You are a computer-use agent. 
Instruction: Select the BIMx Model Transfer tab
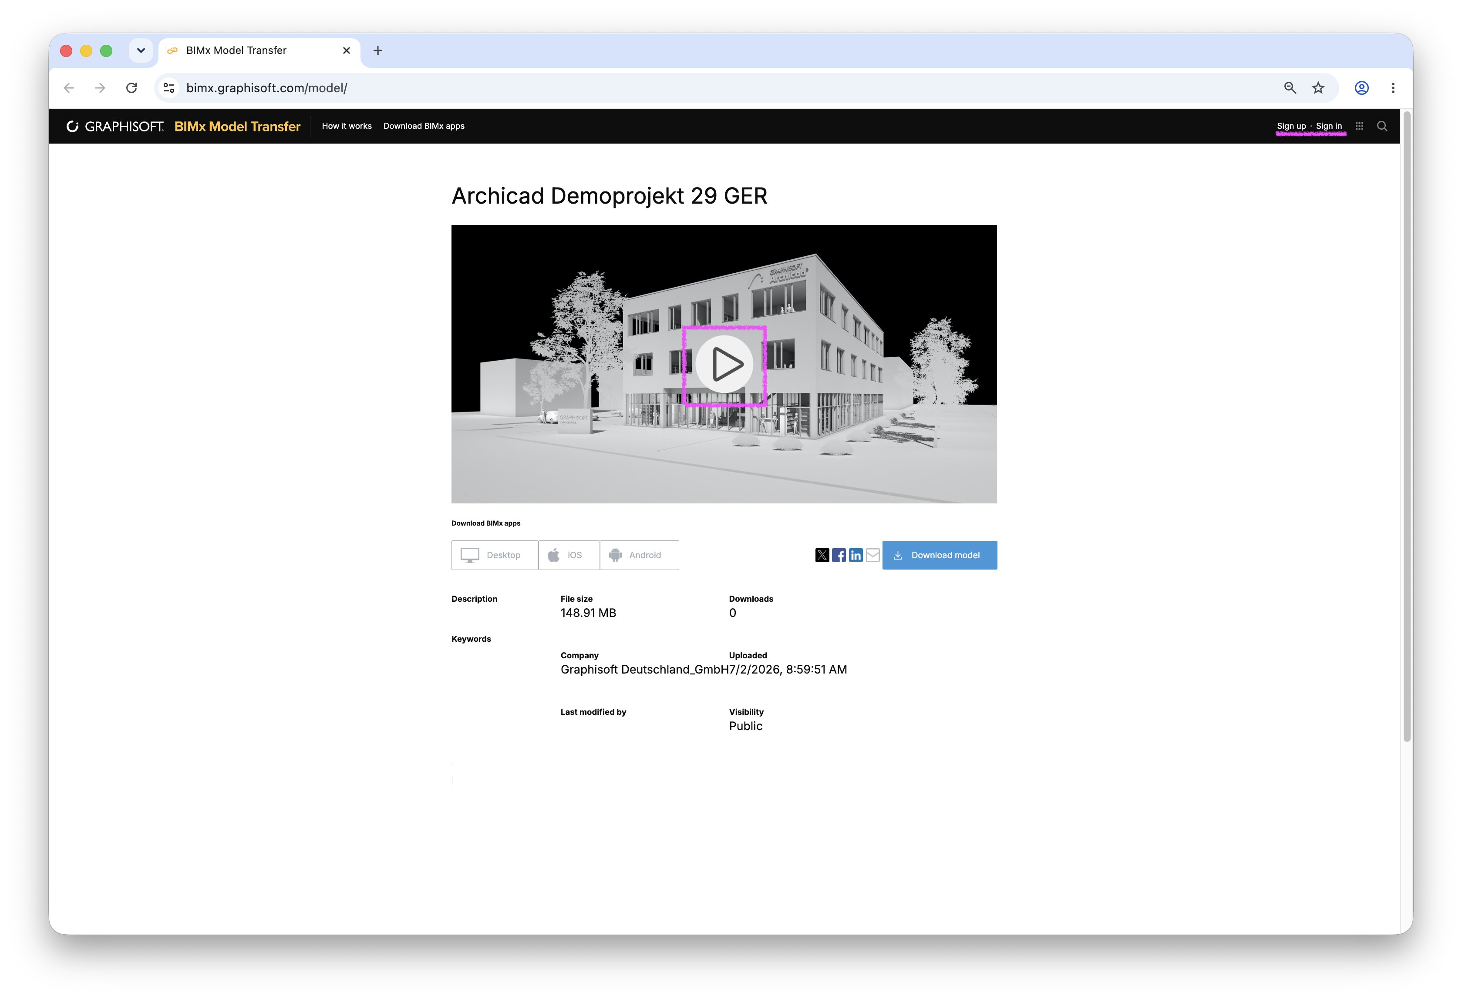click(x=259, y=50)
